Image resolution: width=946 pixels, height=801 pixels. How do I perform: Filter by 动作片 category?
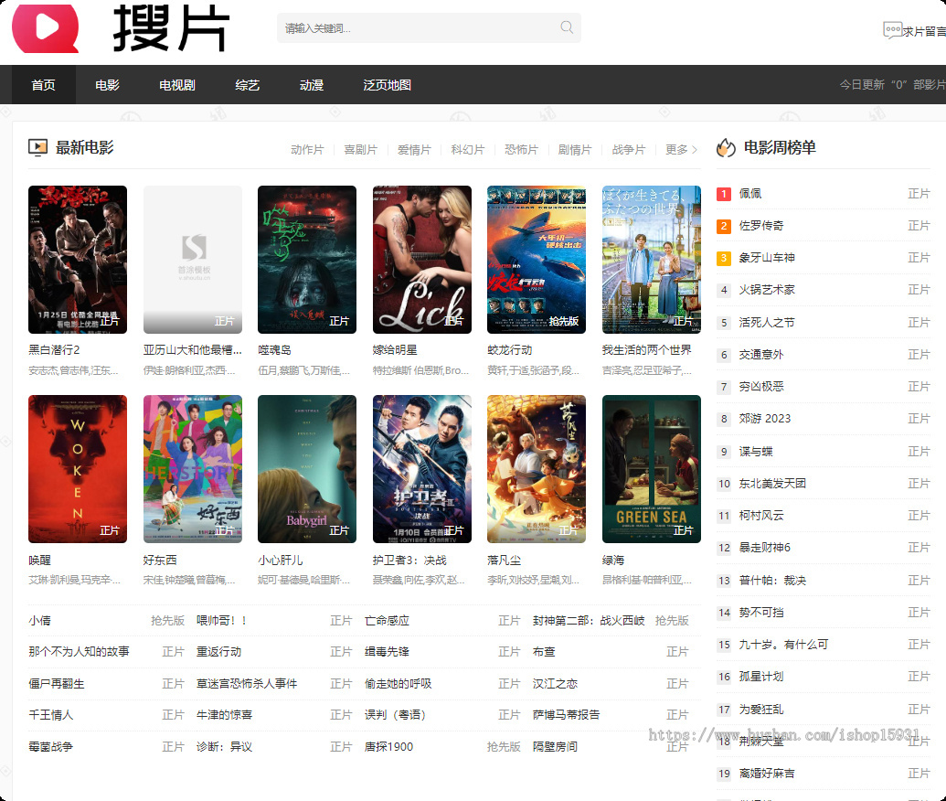(307, 150)
